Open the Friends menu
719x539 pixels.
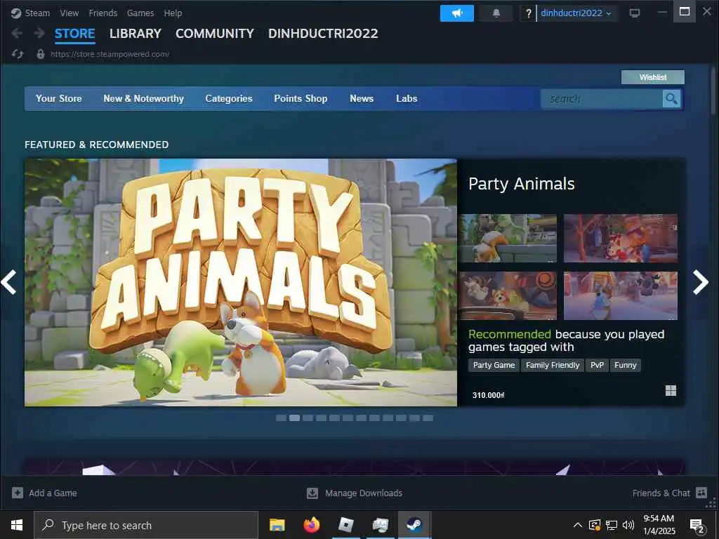point(103,13)
